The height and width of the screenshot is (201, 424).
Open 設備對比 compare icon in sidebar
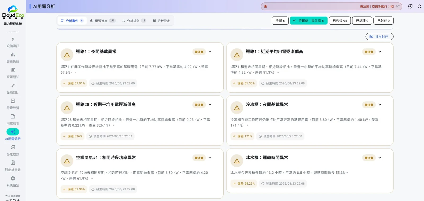[x=13, y=86]
